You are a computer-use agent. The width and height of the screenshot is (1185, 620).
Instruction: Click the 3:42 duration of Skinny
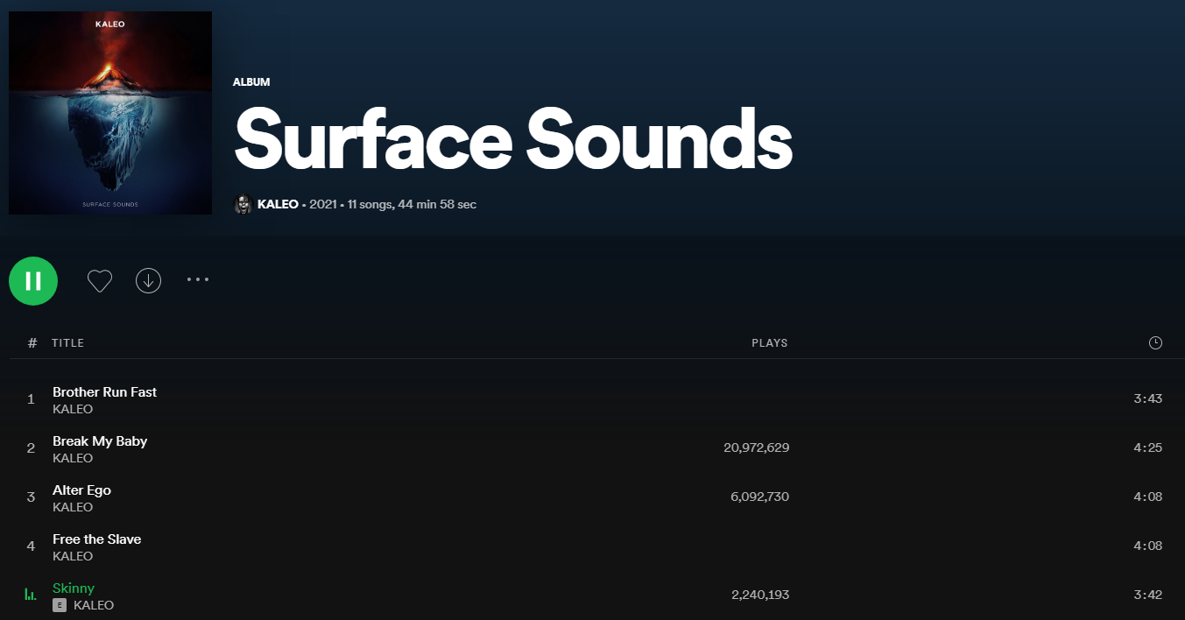1147,595
